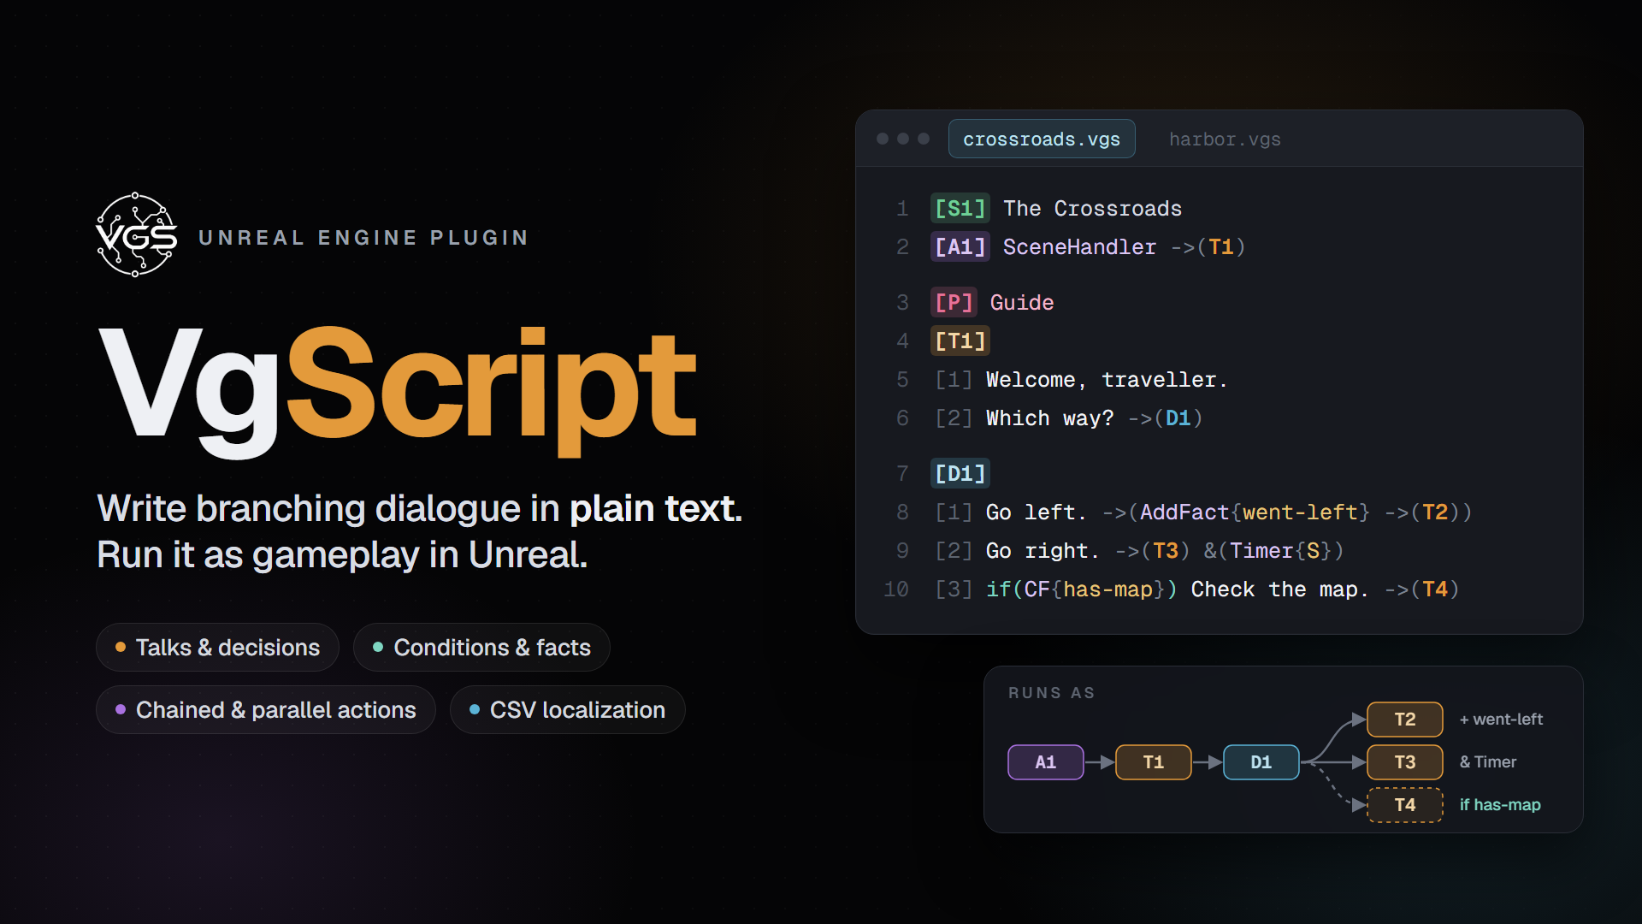Click the T2 node in the graph

pyautogui.click(x=1405, y=719)
